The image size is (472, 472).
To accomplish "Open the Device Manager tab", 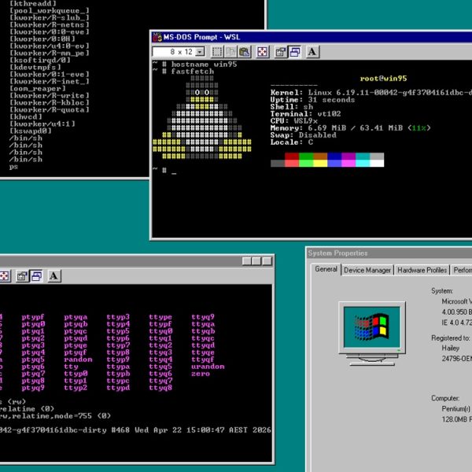I will click(367, 270).
